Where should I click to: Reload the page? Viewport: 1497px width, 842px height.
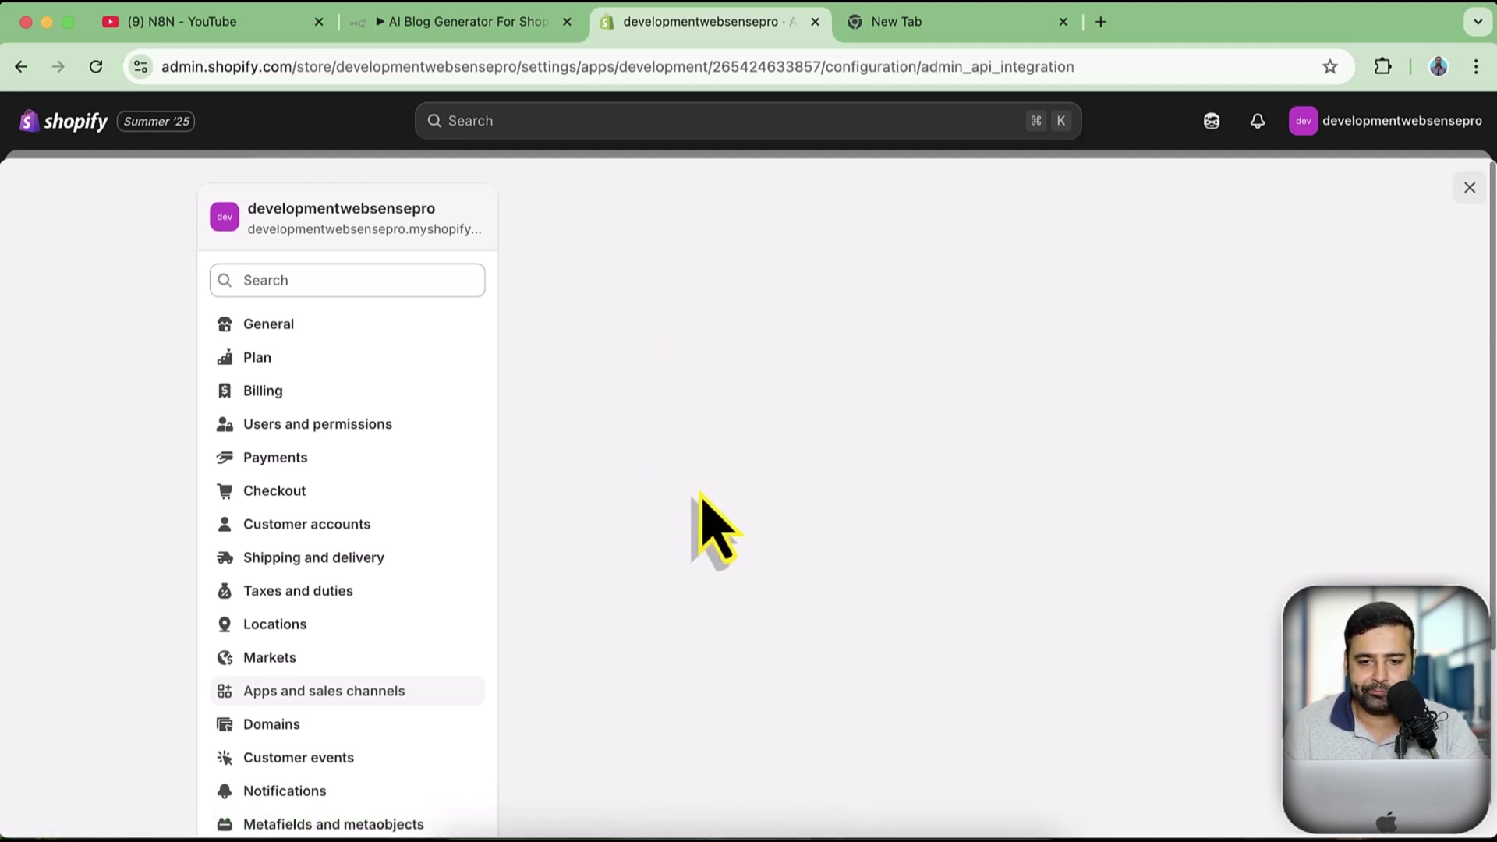click(96, 67)
